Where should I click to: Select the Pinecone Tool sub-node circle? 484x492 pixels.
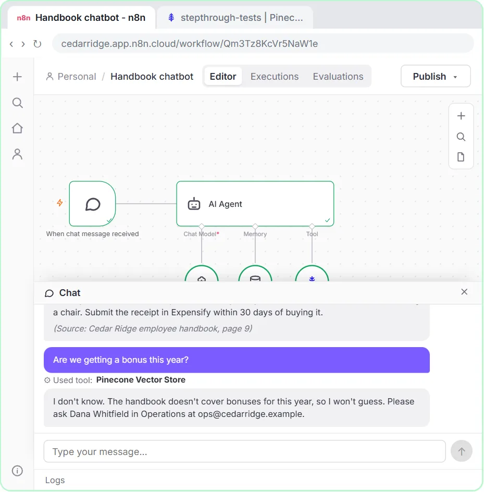pyautogui.click(x=312, y=273)
